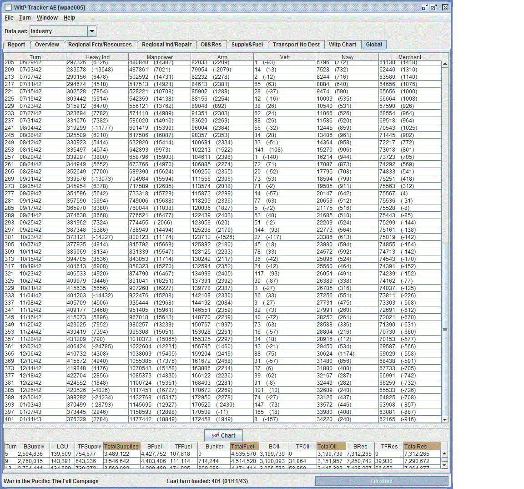Viewport: 524px width, 489px height.
Task: Click the Arm column header
Action: pyautogui.click(x=222, y=57)
